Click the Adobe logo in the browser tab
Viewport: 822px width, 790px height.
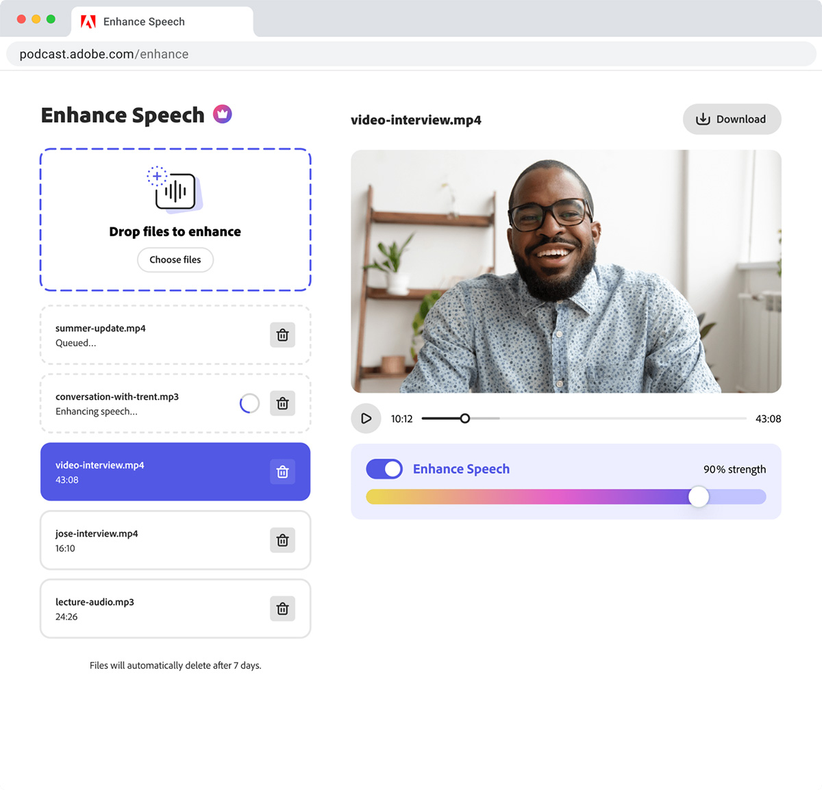[x=88, y=21]
